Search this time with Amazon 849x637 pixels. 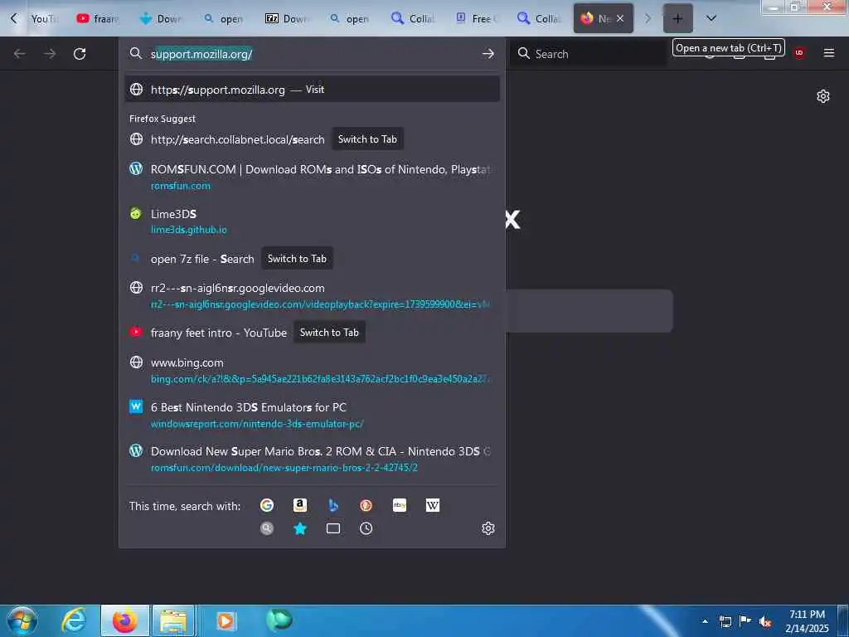tap(300, 505)
